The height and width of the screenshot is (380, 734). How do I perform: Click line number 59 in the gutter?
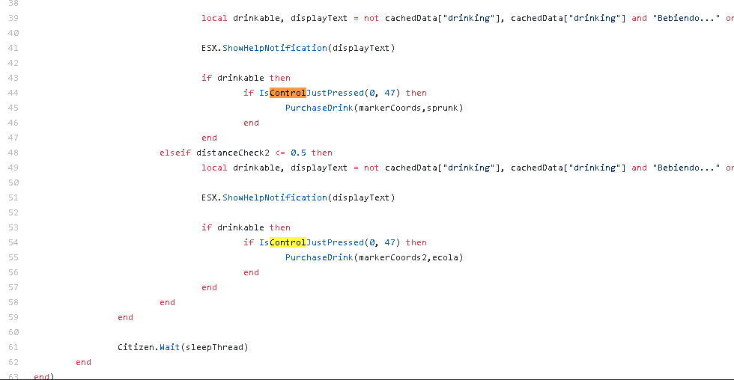[13, 317]
